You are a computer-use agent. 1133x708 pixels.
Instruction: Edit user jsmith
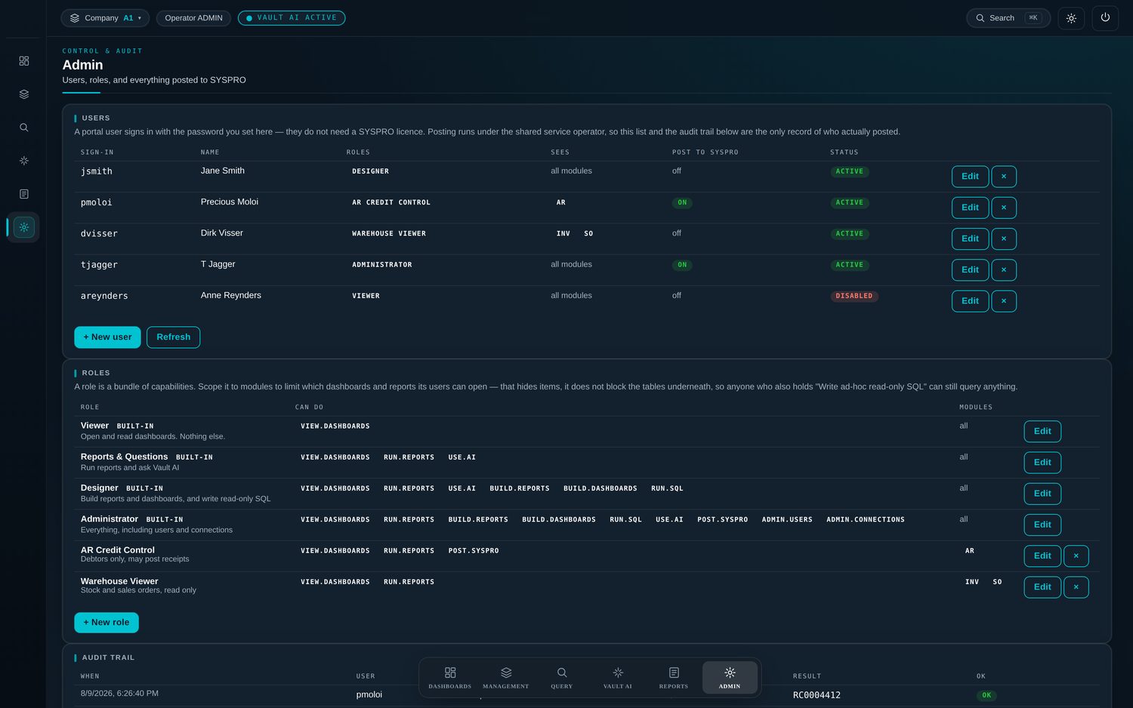click(x=970, y=177)
